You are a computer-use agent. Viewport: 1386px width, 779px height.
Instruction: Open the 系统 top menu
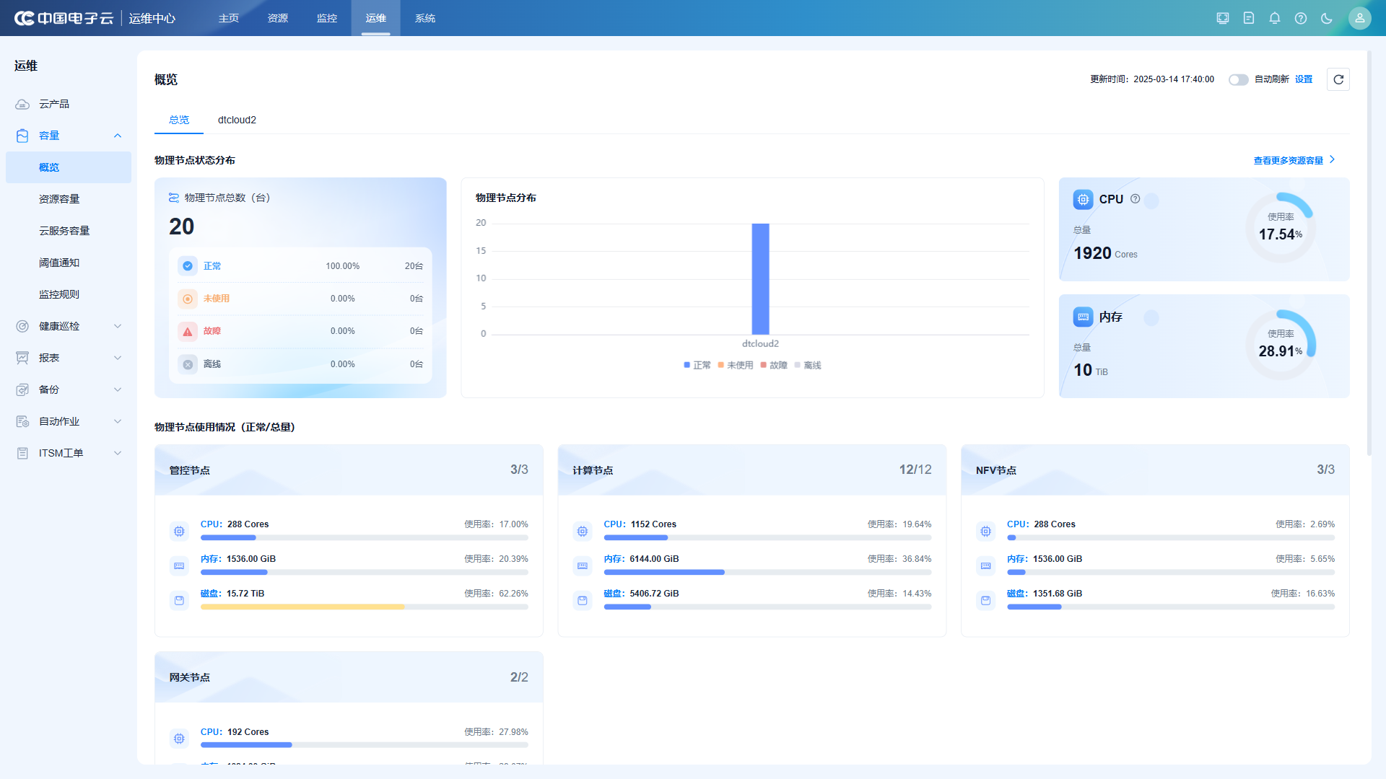point(425,18)
